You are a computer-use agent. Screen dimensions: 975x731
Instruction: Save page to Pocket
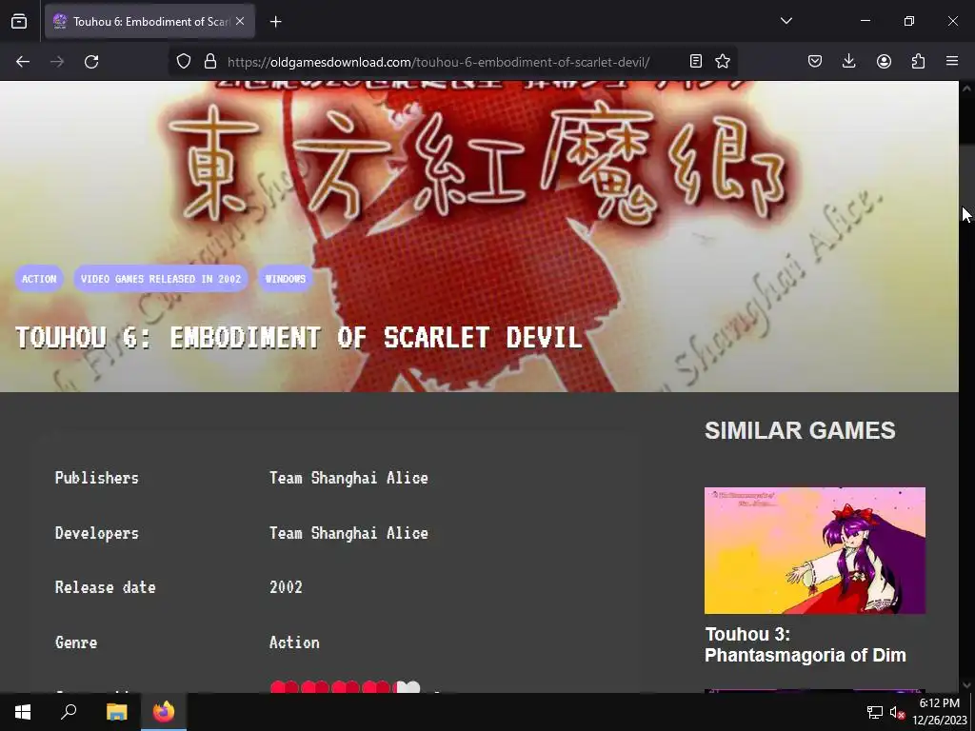coord(815,61)
